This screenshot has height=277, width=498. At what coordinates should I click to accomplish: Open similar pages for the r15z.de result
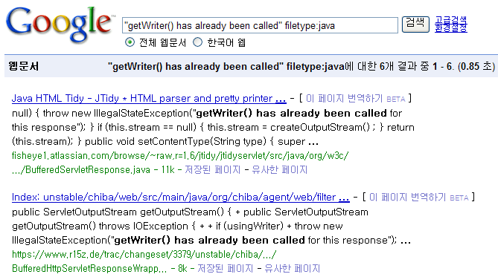tap(293, 269)
